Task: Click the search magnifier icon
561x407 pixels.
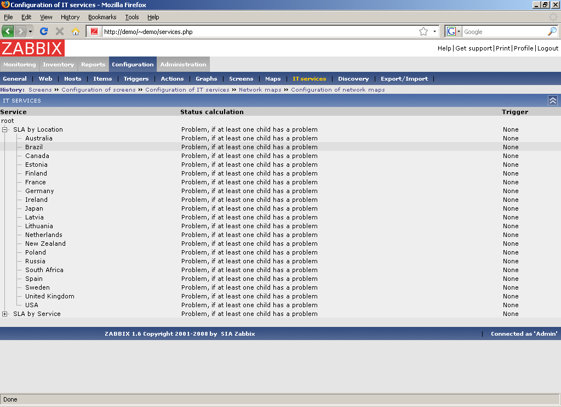Action: tap(552, 31)
